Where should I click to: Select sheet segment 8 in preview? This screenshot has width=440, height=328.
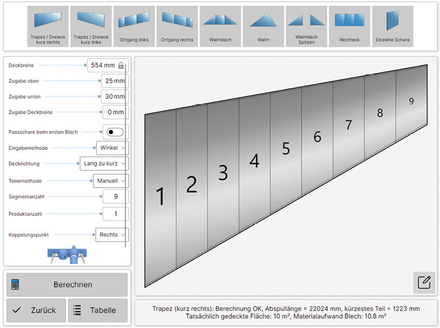[380, 113]
